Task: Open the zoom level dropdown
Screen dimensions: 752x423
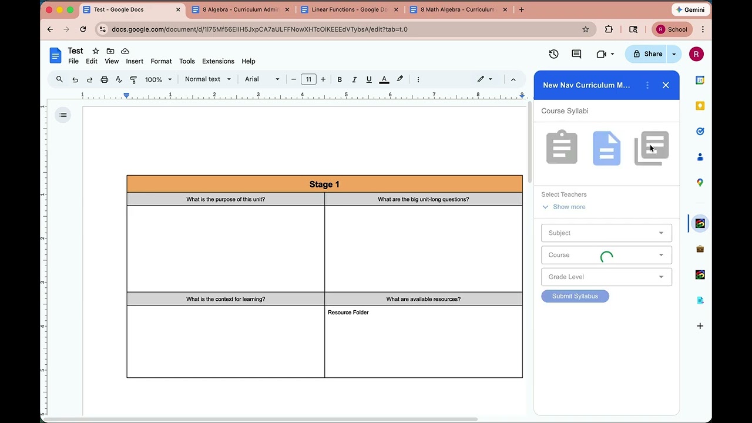Action: point(158,79)
